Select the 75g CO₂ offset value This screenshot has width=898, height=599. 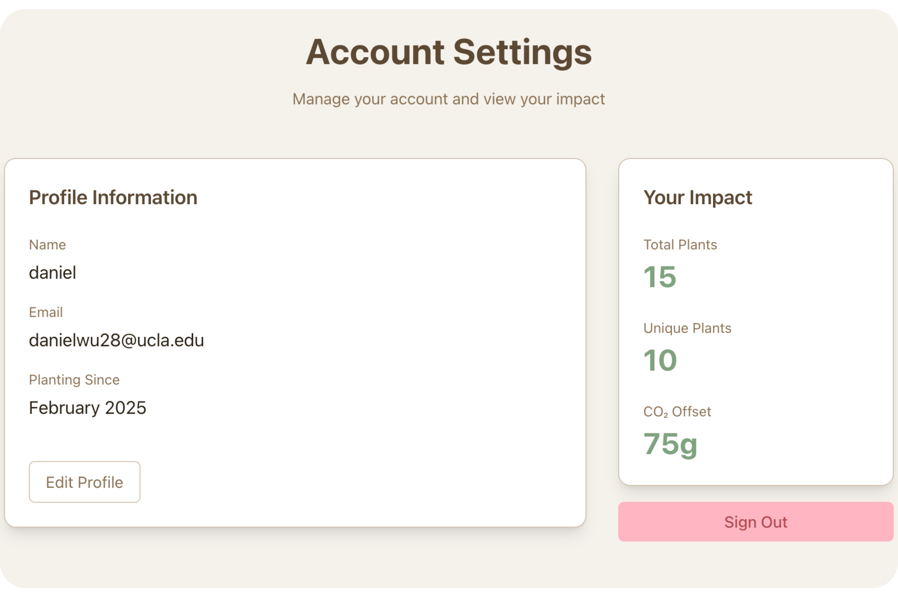670,444
